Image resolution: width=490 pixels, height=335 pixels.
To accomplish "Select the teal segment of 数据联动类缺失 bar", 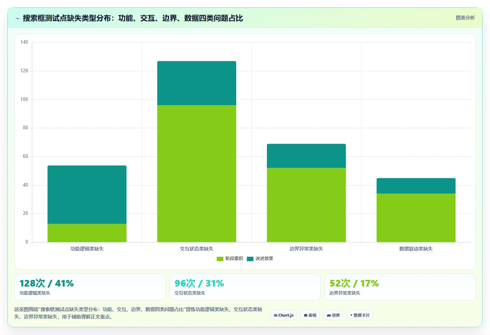I will point(416,186).
